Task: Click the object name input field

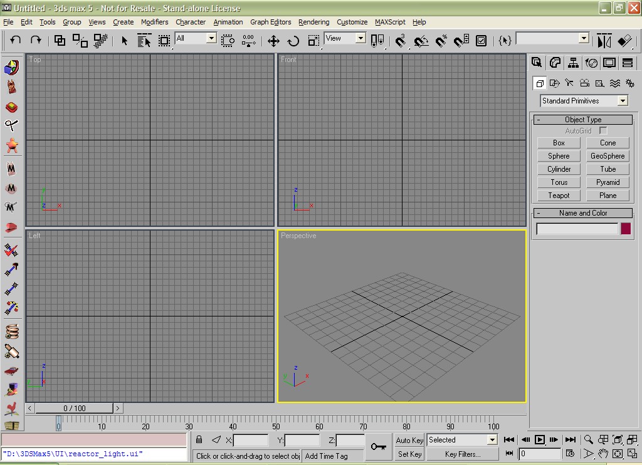Action: (577, 228)
